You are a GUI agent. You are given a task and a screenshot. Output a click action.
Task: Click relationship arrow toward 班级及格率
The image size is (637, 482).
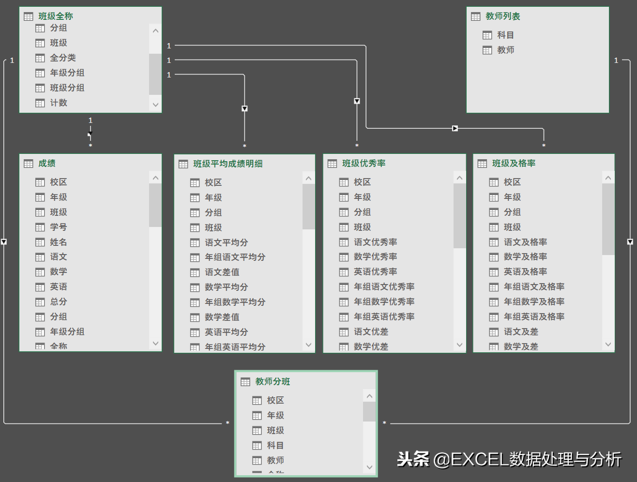click(x=455, y=128)
